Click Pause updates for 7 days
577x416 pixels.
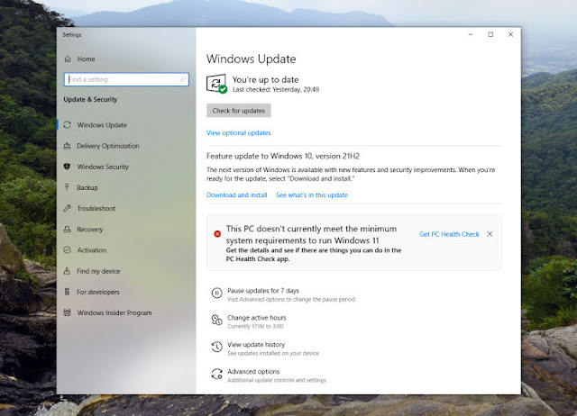263,291
